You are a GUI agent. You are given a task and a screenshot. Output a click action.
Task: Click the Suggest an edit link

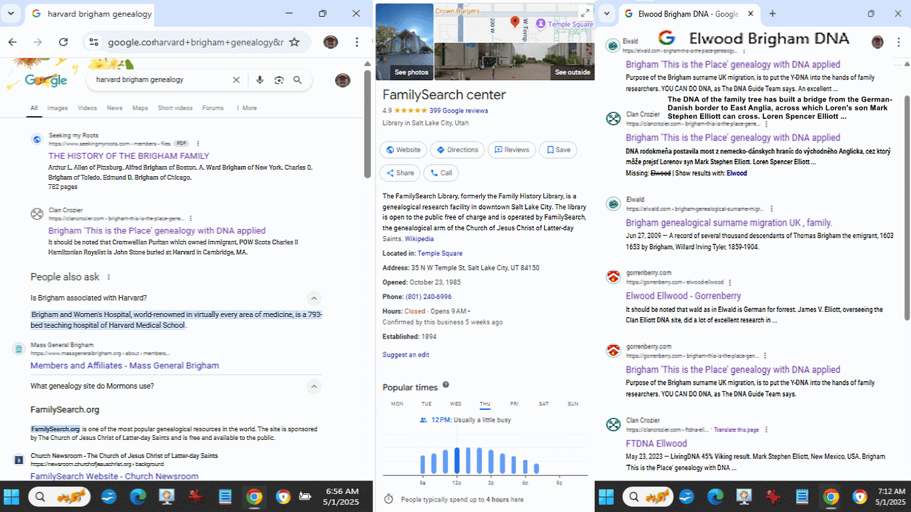click(x=406, y=355)
